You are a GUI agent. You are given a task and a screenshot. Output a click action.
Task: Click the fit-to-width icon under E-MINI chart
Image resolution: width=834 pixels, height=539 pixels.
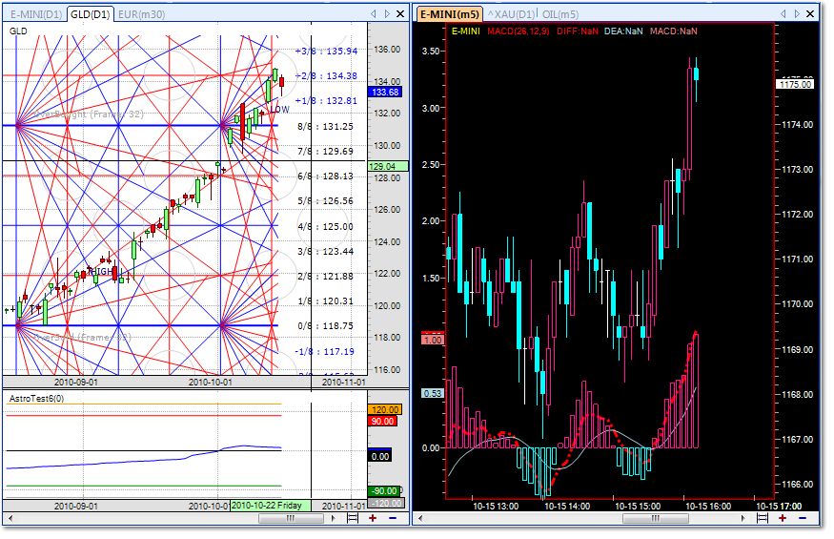coord(763,518)
